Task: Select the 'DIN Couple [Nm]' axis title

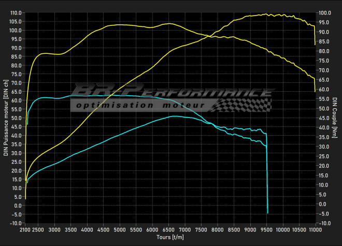Action: pos(335,119)
